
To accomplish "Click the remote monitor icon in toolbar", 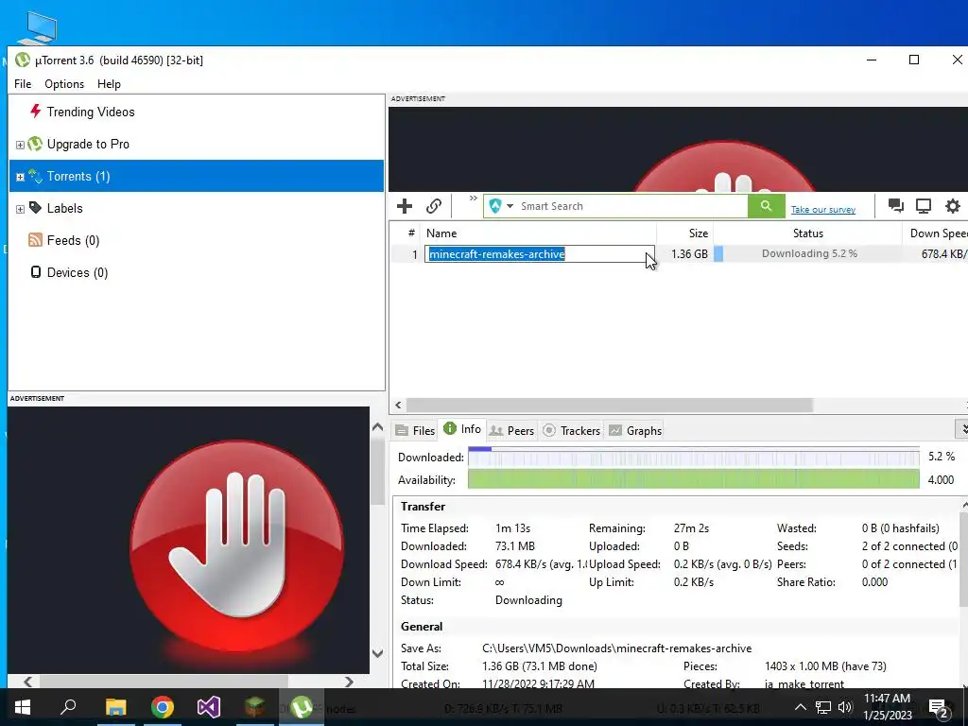I will (924, 206).
